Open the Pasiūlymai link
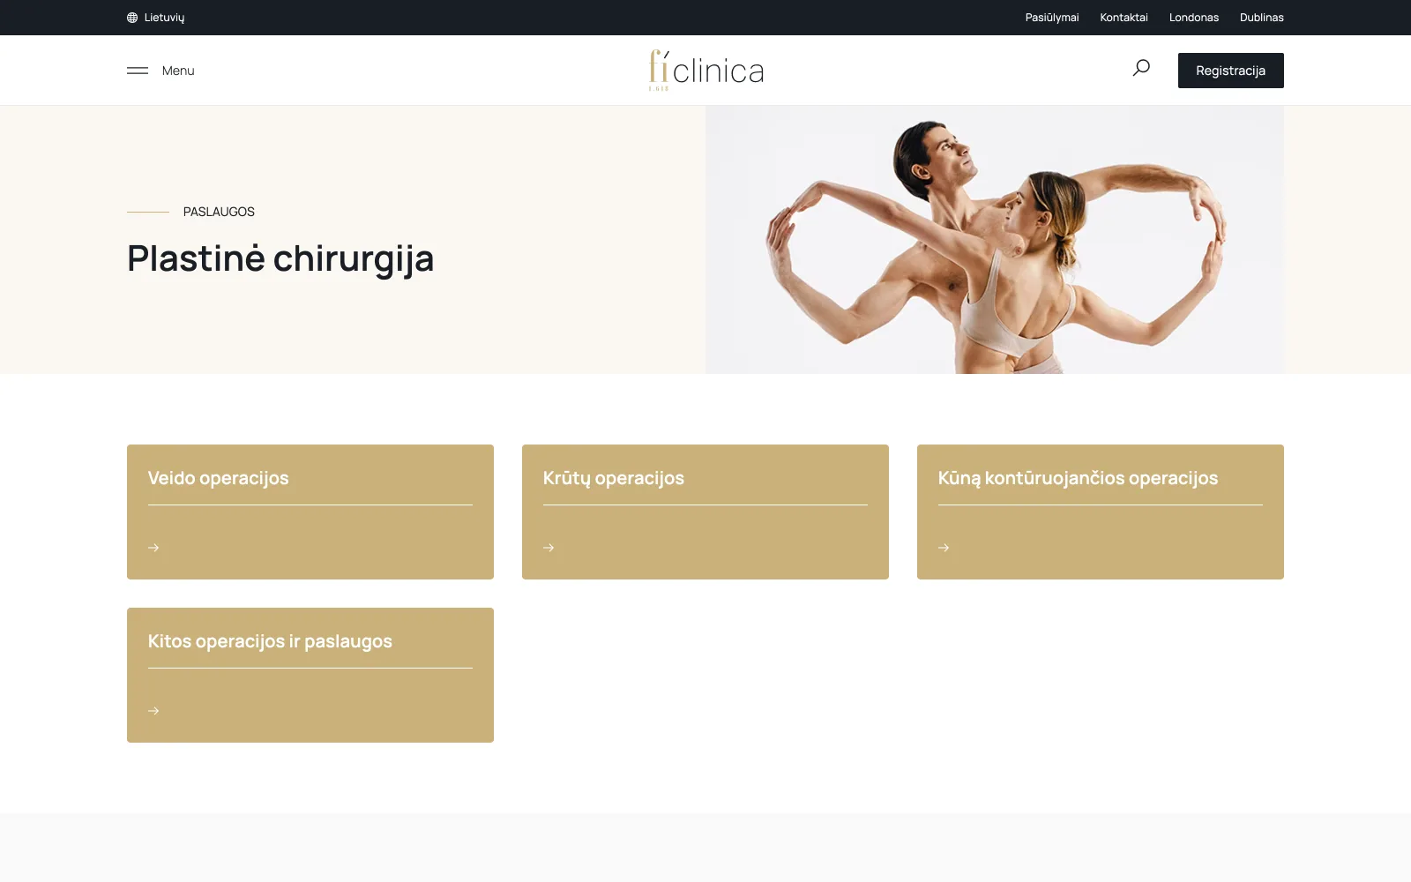Viewport: 1411px width, 882px height. coord(1052,18)
